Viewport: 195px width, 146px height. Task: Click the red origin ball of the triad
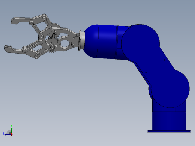[x=12, y=134]
